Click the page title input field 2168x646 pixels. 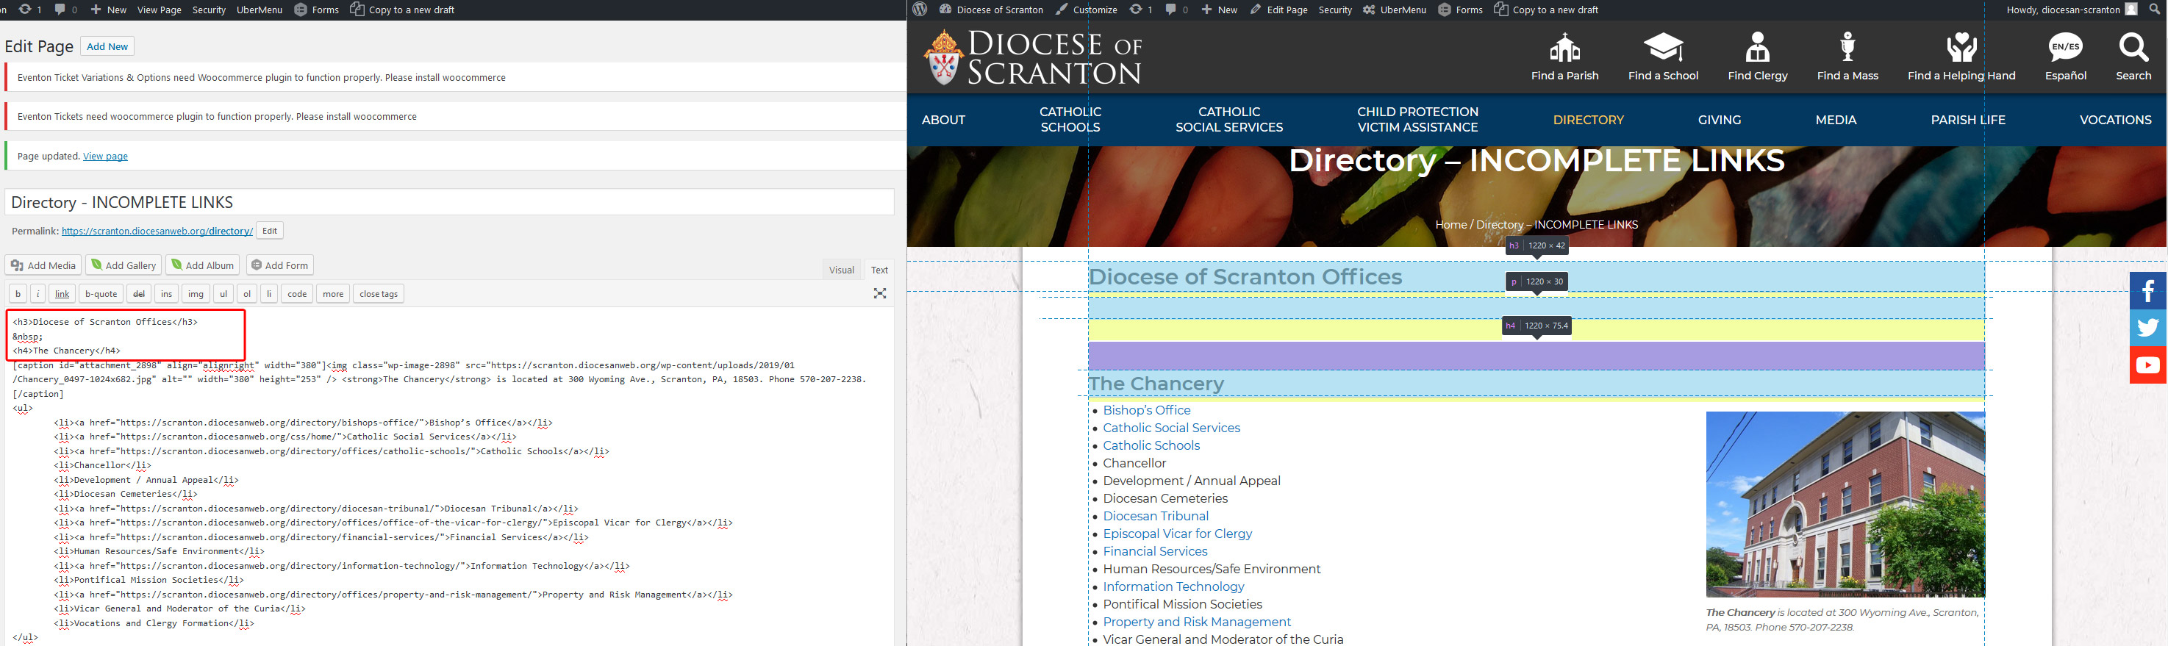(449, 202)
